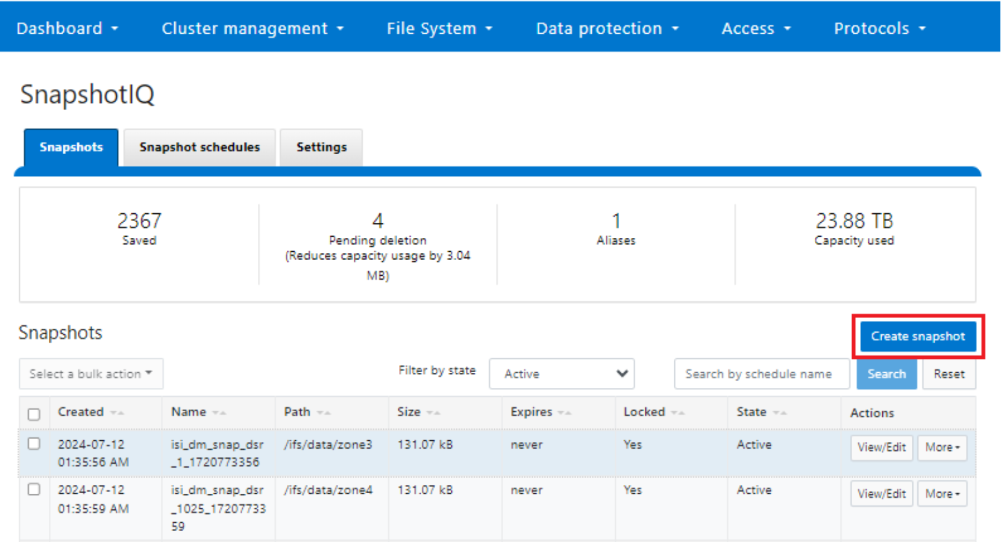The image size is (1001, 542).
Task: Click the 2024-07-12 01:35:59 AM created cell
Action: [x=93, y=499]
